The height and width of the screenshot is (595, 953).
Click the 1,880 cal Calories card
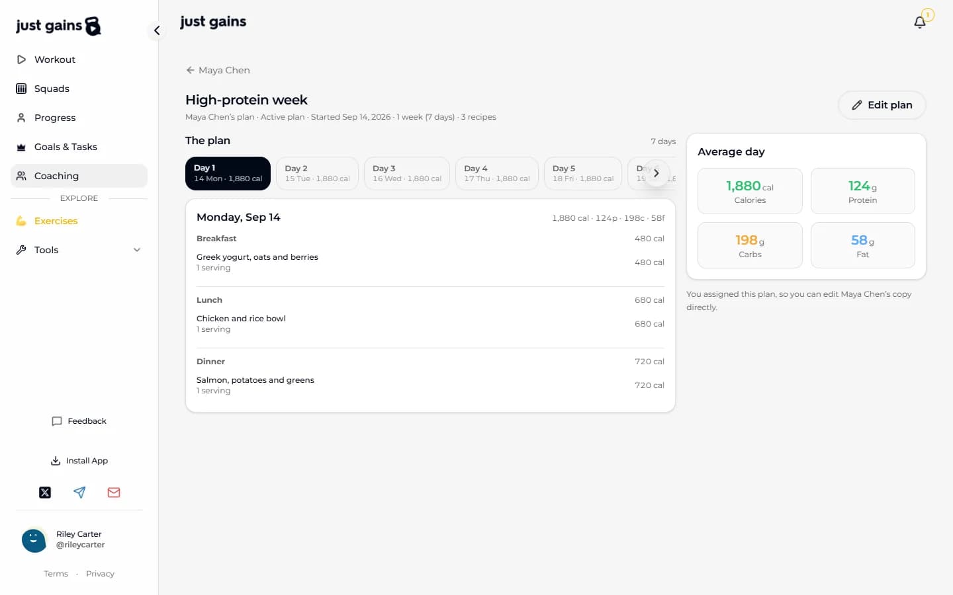point(750,191)
